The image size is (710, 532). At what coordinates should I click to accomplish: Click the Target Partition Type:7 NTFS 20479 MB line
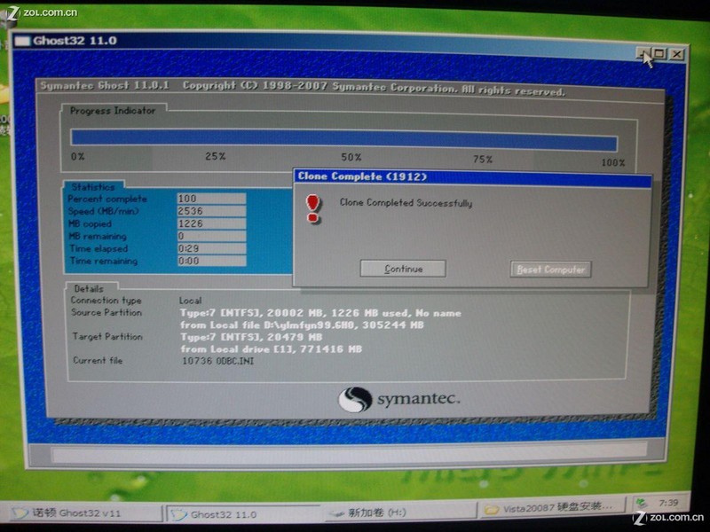[251, 337]
